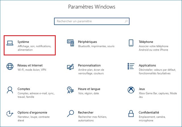Click the list icon for Applications
The image size is (182, 127).
[x=131, y=66]
